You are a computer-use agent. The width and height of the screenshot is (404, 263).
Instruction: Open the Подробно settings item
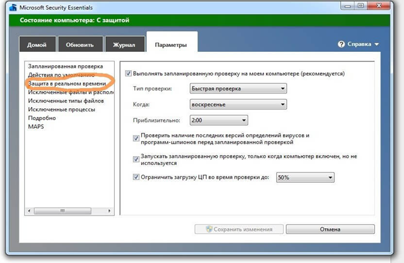pyautogui.click(x=42, y=118)
